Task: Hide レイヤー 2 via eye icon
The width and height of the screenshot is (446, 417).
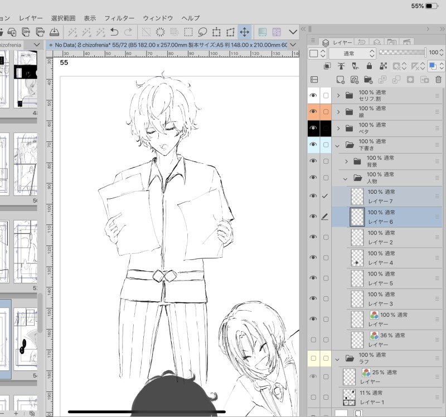Action: [313, 237]
